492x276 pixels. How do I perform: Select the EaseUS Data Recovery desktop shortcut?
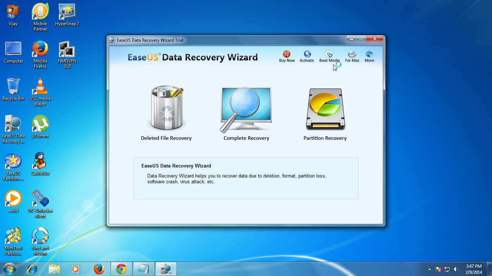pos(13,129)
